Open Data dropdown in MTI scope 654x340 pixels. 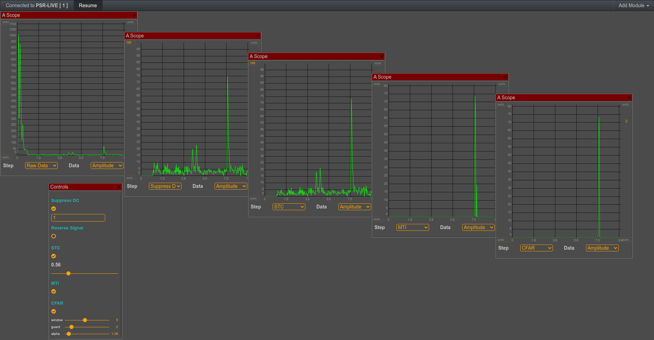click(478, 227)
